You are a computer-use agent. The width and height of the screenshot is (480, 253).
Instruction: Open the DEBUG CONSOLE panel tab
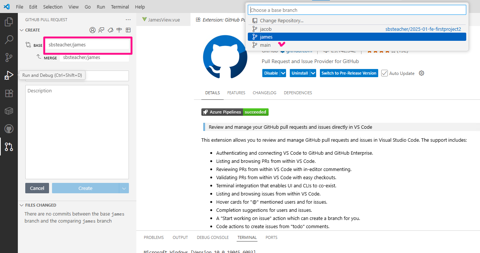point(213,237)
